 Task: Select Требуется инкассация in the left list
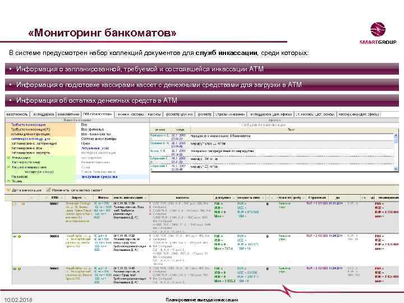(28, 125)
